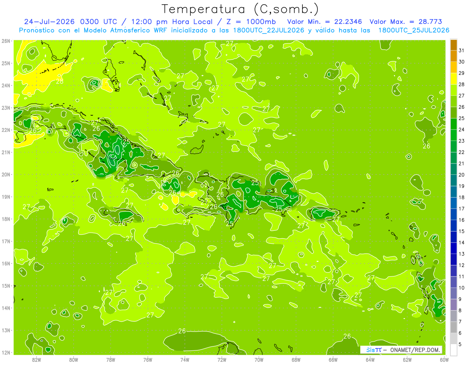472x365 pixels.
Task: Click the 12N latitude axis label
Action: click(x=6, y=352)
